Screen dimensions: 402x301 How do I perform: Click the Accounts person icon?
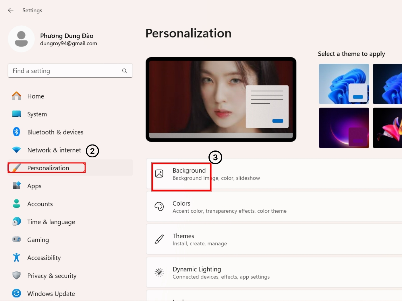[16, 204]
